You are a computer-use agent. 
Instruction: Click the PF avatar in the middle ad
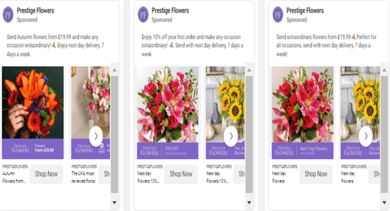point(143,15)
